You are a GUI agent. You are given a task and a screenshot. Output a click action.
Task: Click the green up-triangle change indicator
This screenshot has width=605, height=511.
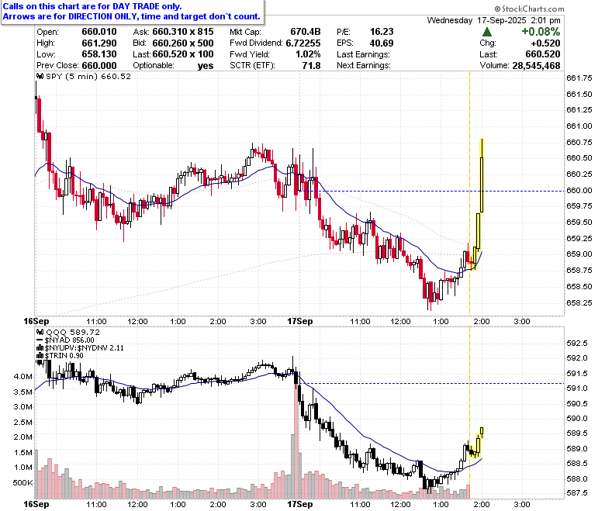(487, 32)
